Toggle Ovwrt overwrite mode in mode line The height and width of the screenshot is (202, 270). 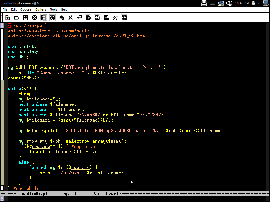pos(112,194)
